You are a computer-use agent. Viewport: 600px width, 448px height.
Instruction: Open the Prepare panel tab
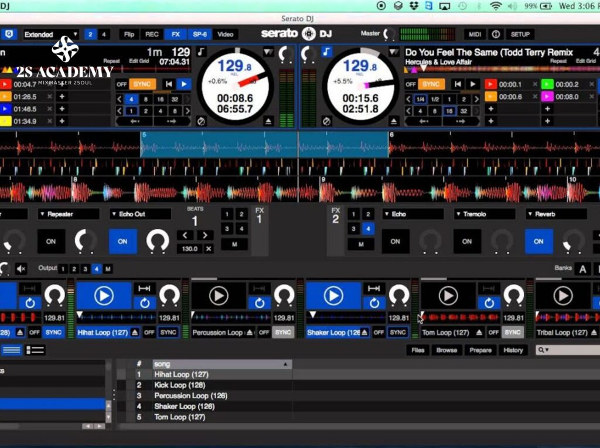[x=480, y=350]
